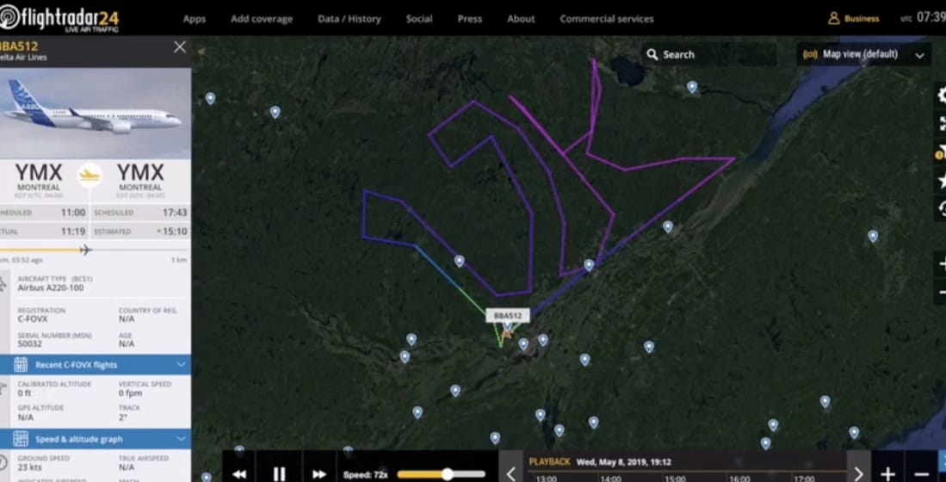Fast forward the flight playback
The width and height of the screenshot is (946, 482).
[319, 474]
